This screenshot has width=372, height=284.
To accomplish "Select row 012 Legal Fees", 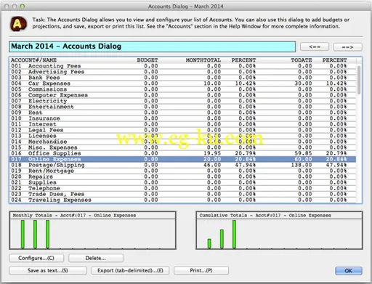I will 183,130.
